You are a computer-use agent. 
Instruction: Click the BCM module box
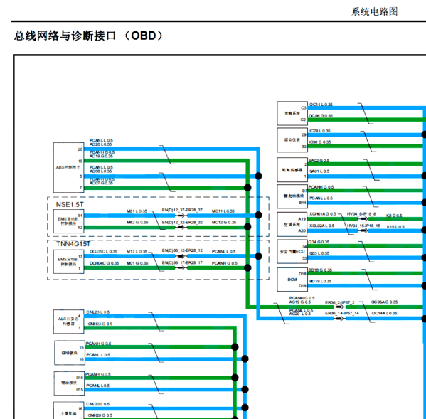[292, 280]
